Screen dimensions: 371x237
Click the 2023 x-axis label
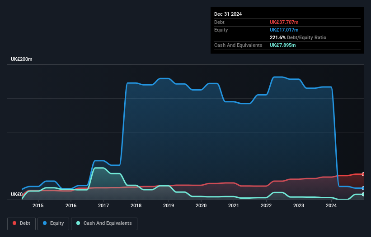(299, 205)
